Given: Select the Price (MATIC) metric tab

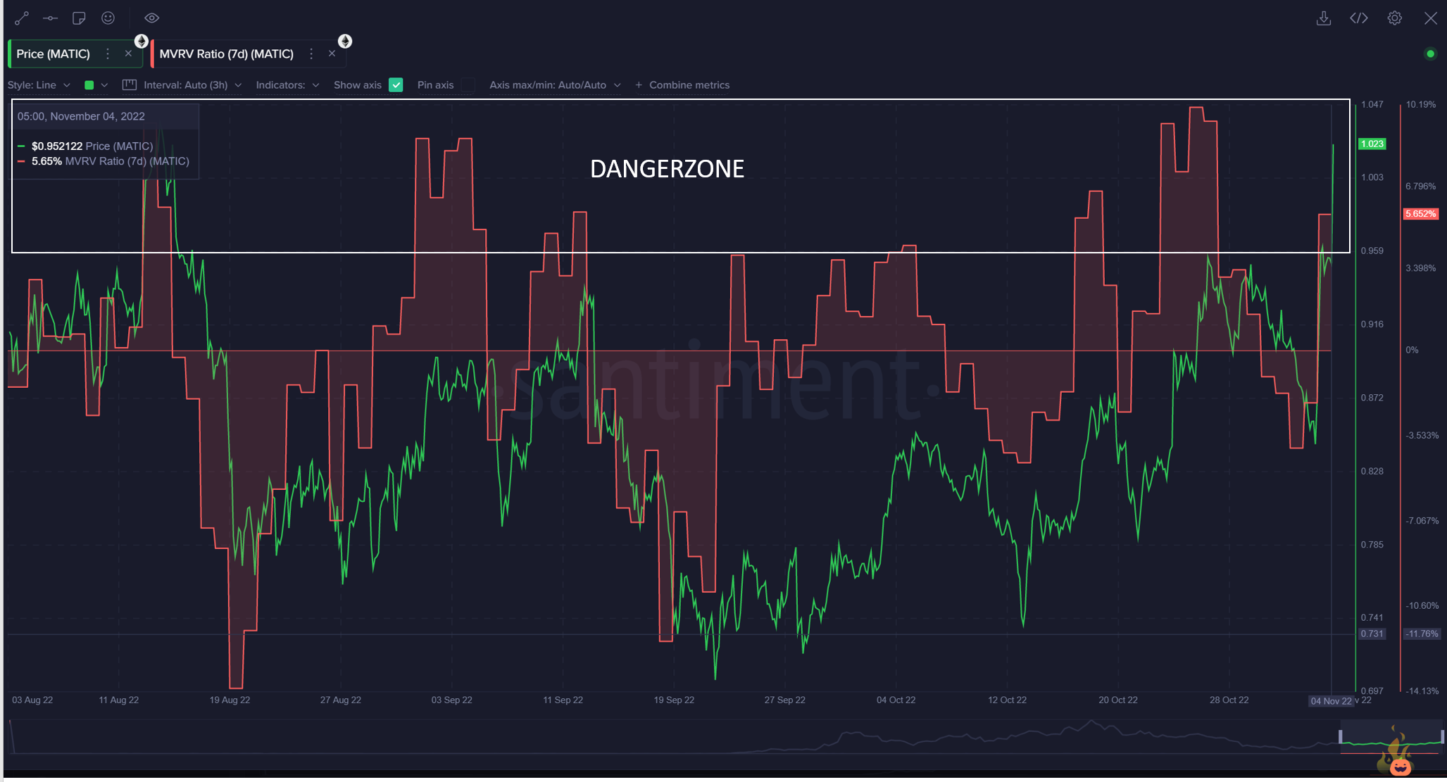Looking at the screenshot, I should tap(54, 54).
